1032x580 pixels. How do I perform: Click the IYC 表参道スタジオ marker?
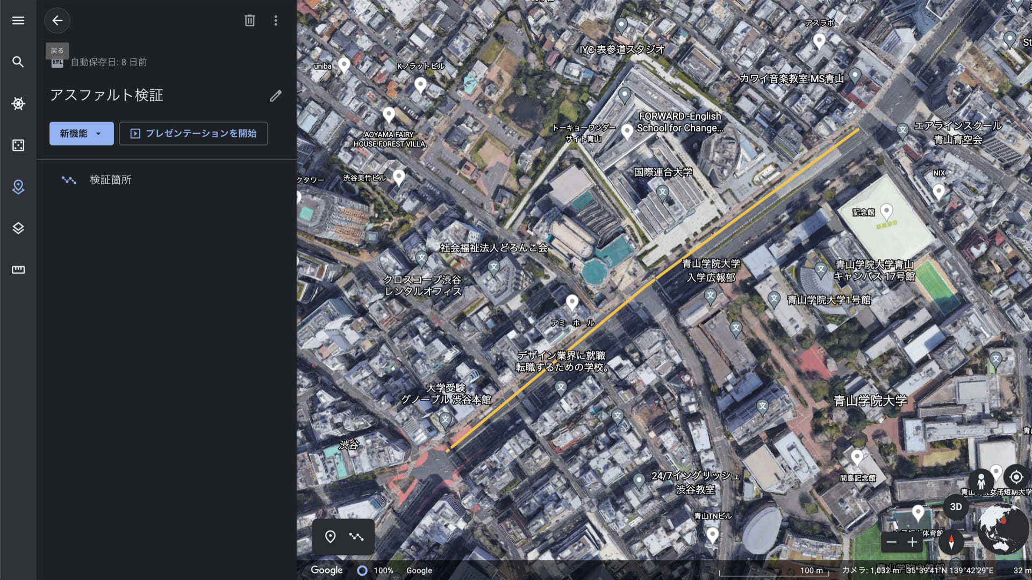621,25
